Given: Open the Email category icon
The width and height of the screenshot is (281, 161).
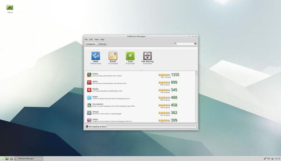Looking at the screenshot, I should [113, 56].
